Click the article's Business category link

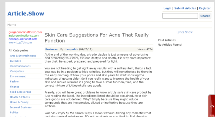pos(51,49)
